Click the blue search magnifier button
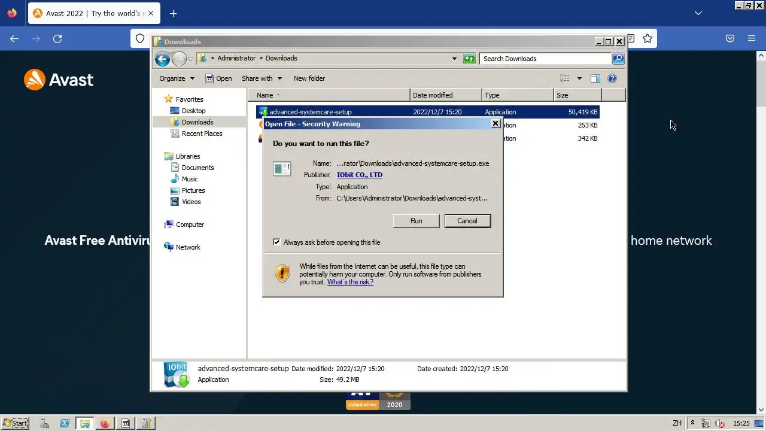Screen dimensions: 766x431 pyautogui.click(x=618, y=59)
